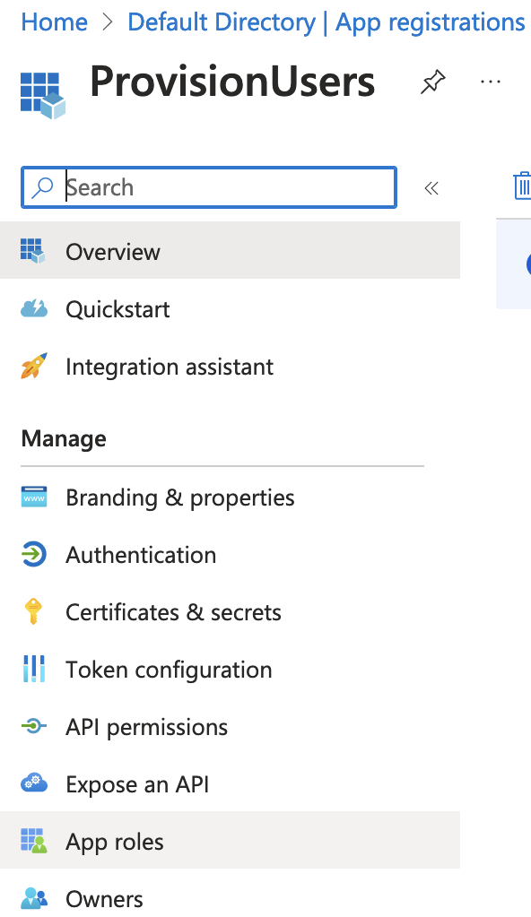Click the App roles icon
531x917 pixels.
click(34, 841)
